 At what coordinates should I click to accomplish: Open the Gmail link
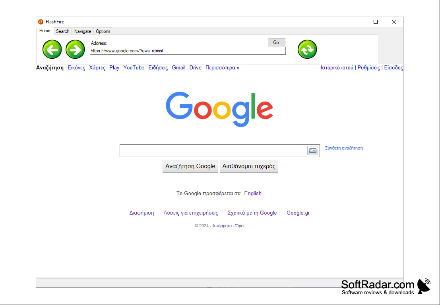coord(178,68)
